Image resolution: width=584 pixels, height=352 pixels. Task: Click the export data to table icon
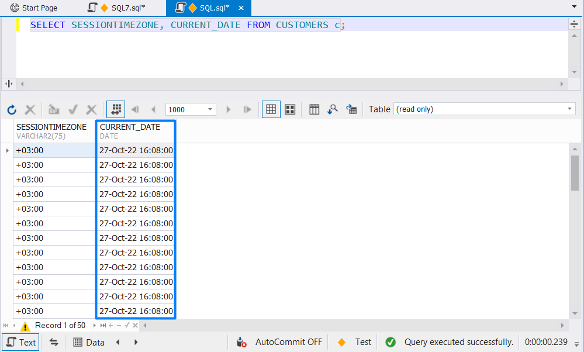[x=351, y=109]
